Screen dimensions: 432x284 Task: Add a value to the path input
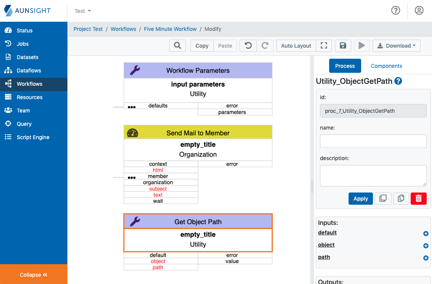pos(426,258)
